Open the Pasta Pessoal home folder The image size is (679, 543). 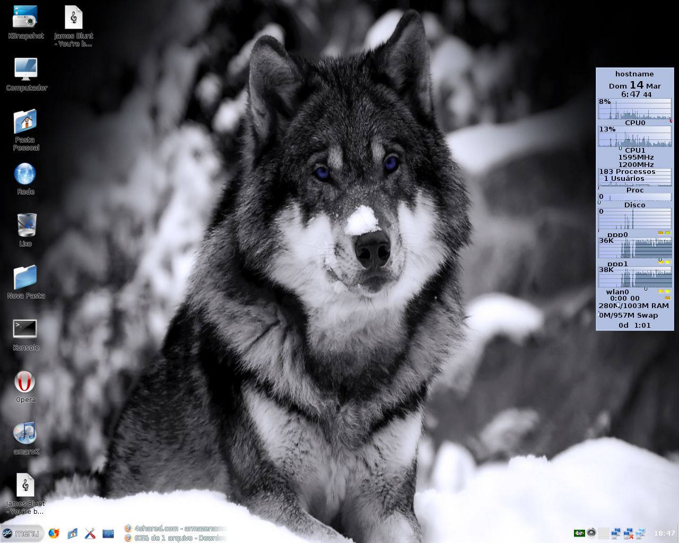coord(25,129)
